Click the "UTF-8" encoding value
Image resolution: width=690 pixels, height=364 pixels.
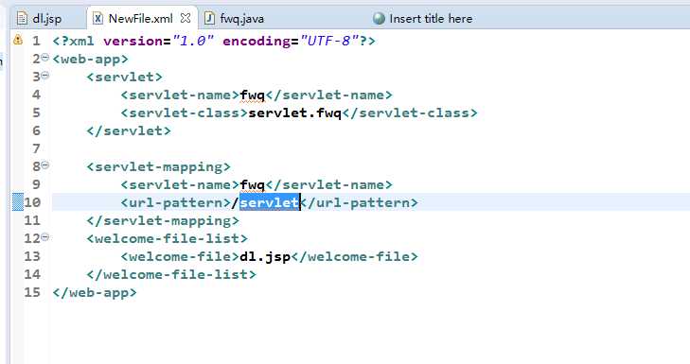[329, 41]
